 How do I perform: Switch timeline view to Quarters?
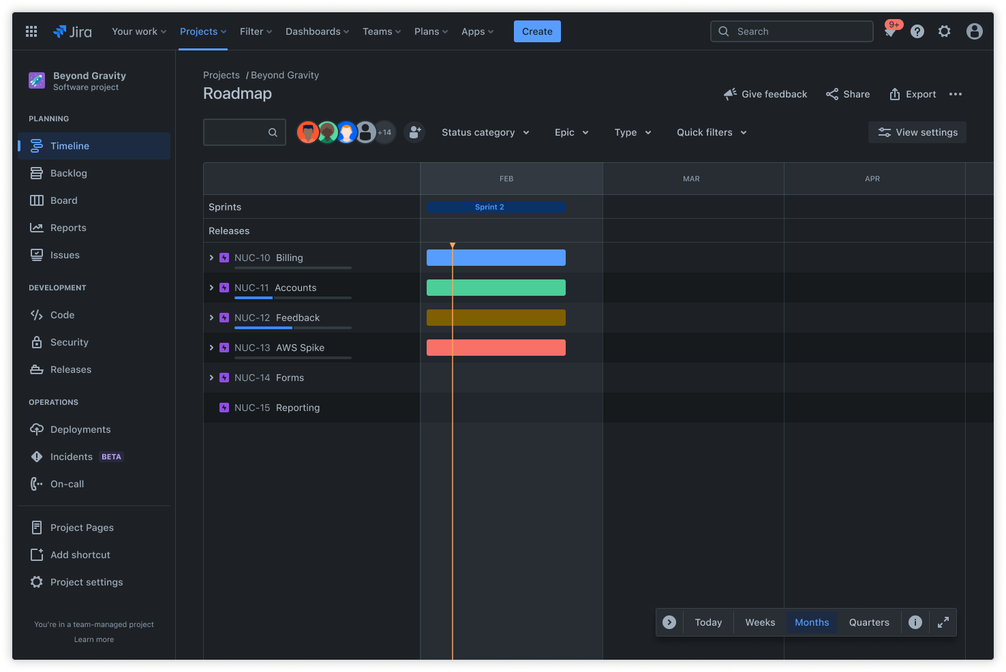click(869, 622)
